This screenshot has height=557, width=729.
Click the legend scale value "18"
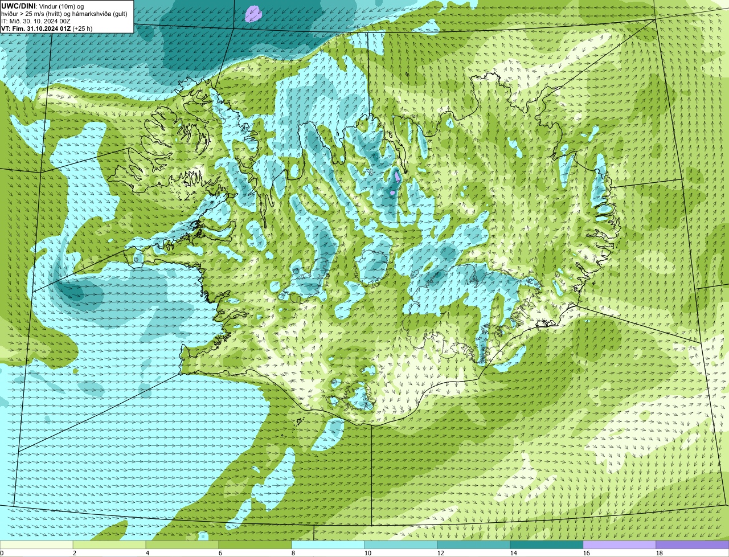[660, 553]
